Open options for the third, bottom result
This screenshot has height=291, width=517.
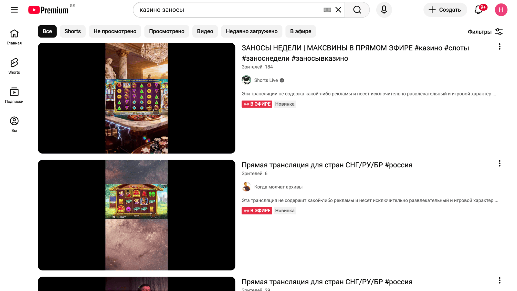point(499,280)
